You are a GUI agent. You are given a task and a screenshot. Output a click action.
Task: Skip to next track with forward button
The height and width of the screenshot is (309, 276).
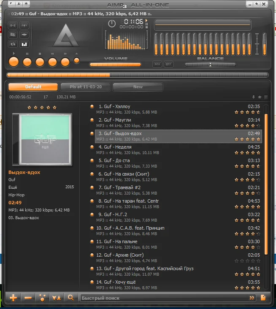[65, 62]
